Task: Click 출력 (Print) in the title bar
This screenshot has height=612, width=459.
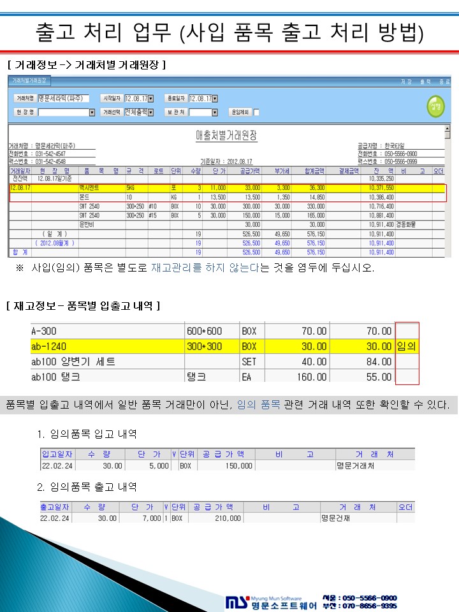Action: (x=425, y=82)
